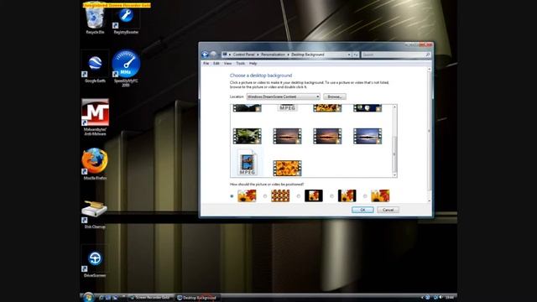Open the File menu

click(x=206, y=64)
